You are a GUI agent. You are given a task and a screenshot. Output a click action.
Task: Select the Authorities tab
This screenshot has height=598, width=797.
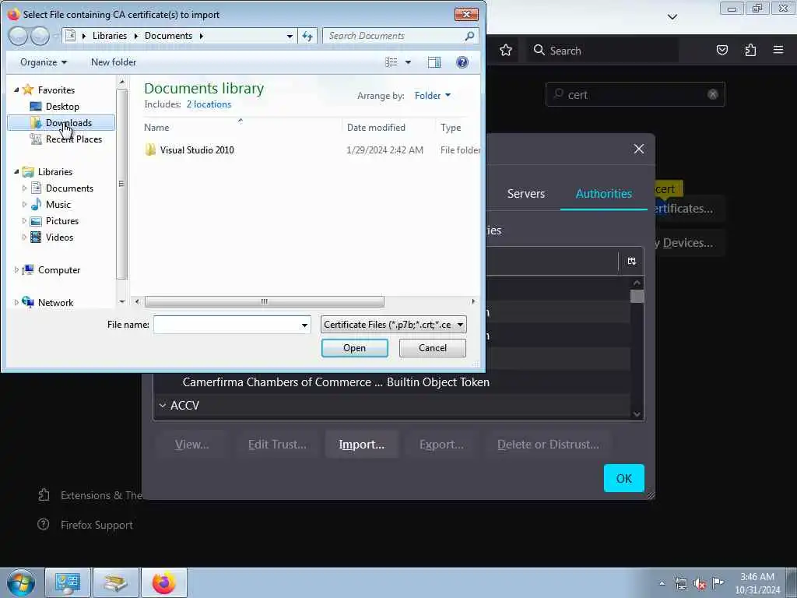[x=604, y=194]
